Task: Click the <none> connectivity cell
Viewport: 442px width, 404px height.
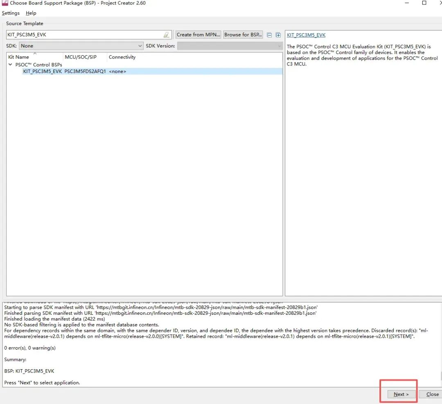Action: click(117, 71)
